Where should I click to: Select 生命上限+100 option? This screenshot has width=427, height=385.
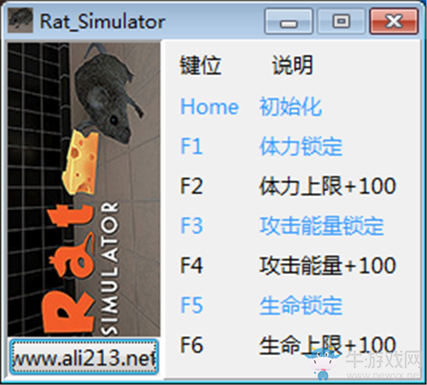point(328,345)
